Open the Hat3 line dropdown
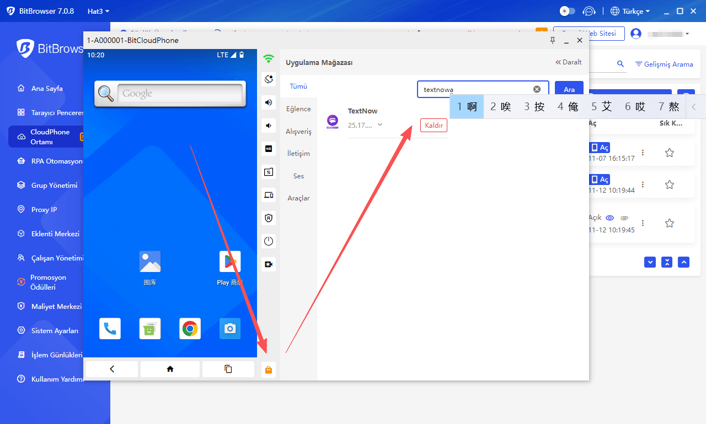 coord(98,11)
